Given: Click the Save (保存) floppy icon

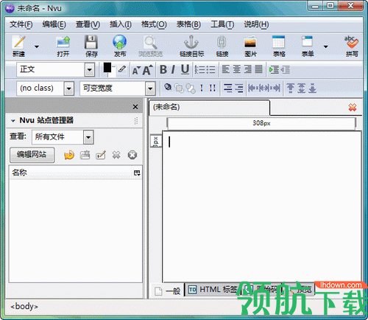Looking at the screenshot, I should coord(91,46).
